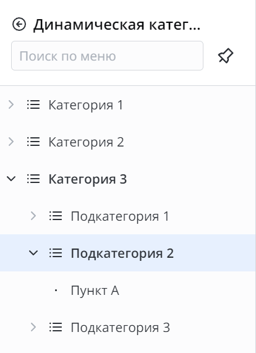Open the Пункт А menu item
256x353 pixels.
point(95,290)
